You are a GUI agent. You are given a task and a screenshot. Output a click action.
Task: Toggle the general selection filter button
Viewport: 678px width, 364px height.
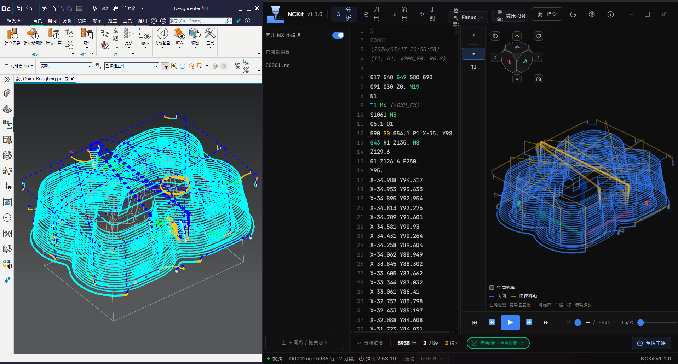click(165, 66)
